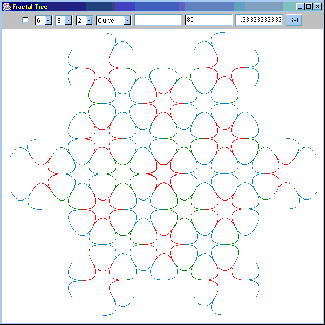Click the down arrow next to value 6
The image size is (325, 325).
pos(48,20)
